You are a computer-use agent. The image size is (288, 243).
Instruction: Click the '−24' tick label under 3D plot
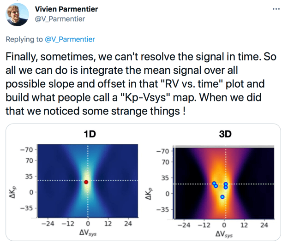tap(184, 225)
